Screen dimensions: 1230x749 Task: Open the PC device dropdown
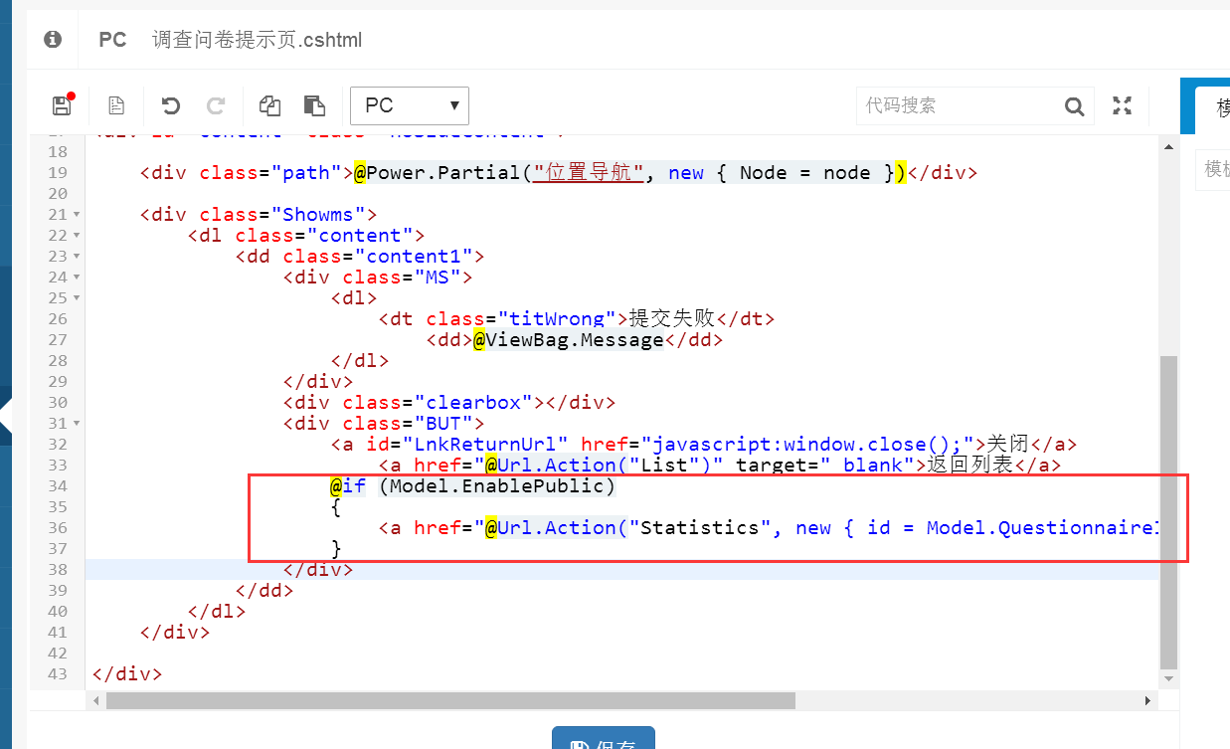(x=409, y=105)
